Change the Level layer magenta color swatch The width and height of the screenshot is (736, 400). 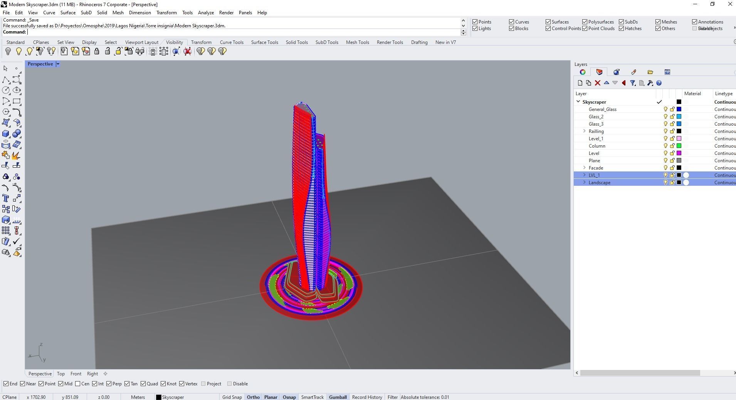(679, 153)
